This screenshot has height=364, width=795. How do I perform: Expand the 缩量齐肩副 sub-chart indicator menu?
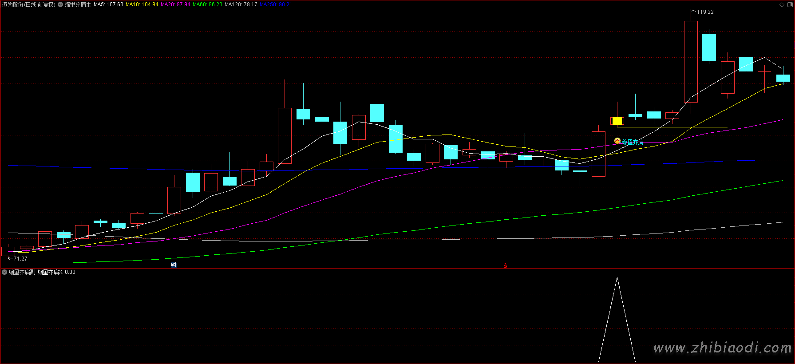4,272
